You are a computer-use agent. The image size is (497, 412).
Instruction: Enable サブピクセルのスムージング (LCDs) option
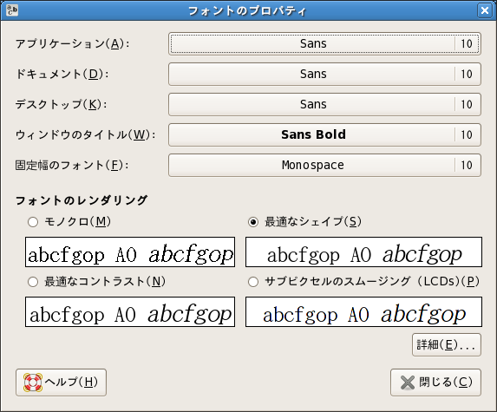point(253,282)
